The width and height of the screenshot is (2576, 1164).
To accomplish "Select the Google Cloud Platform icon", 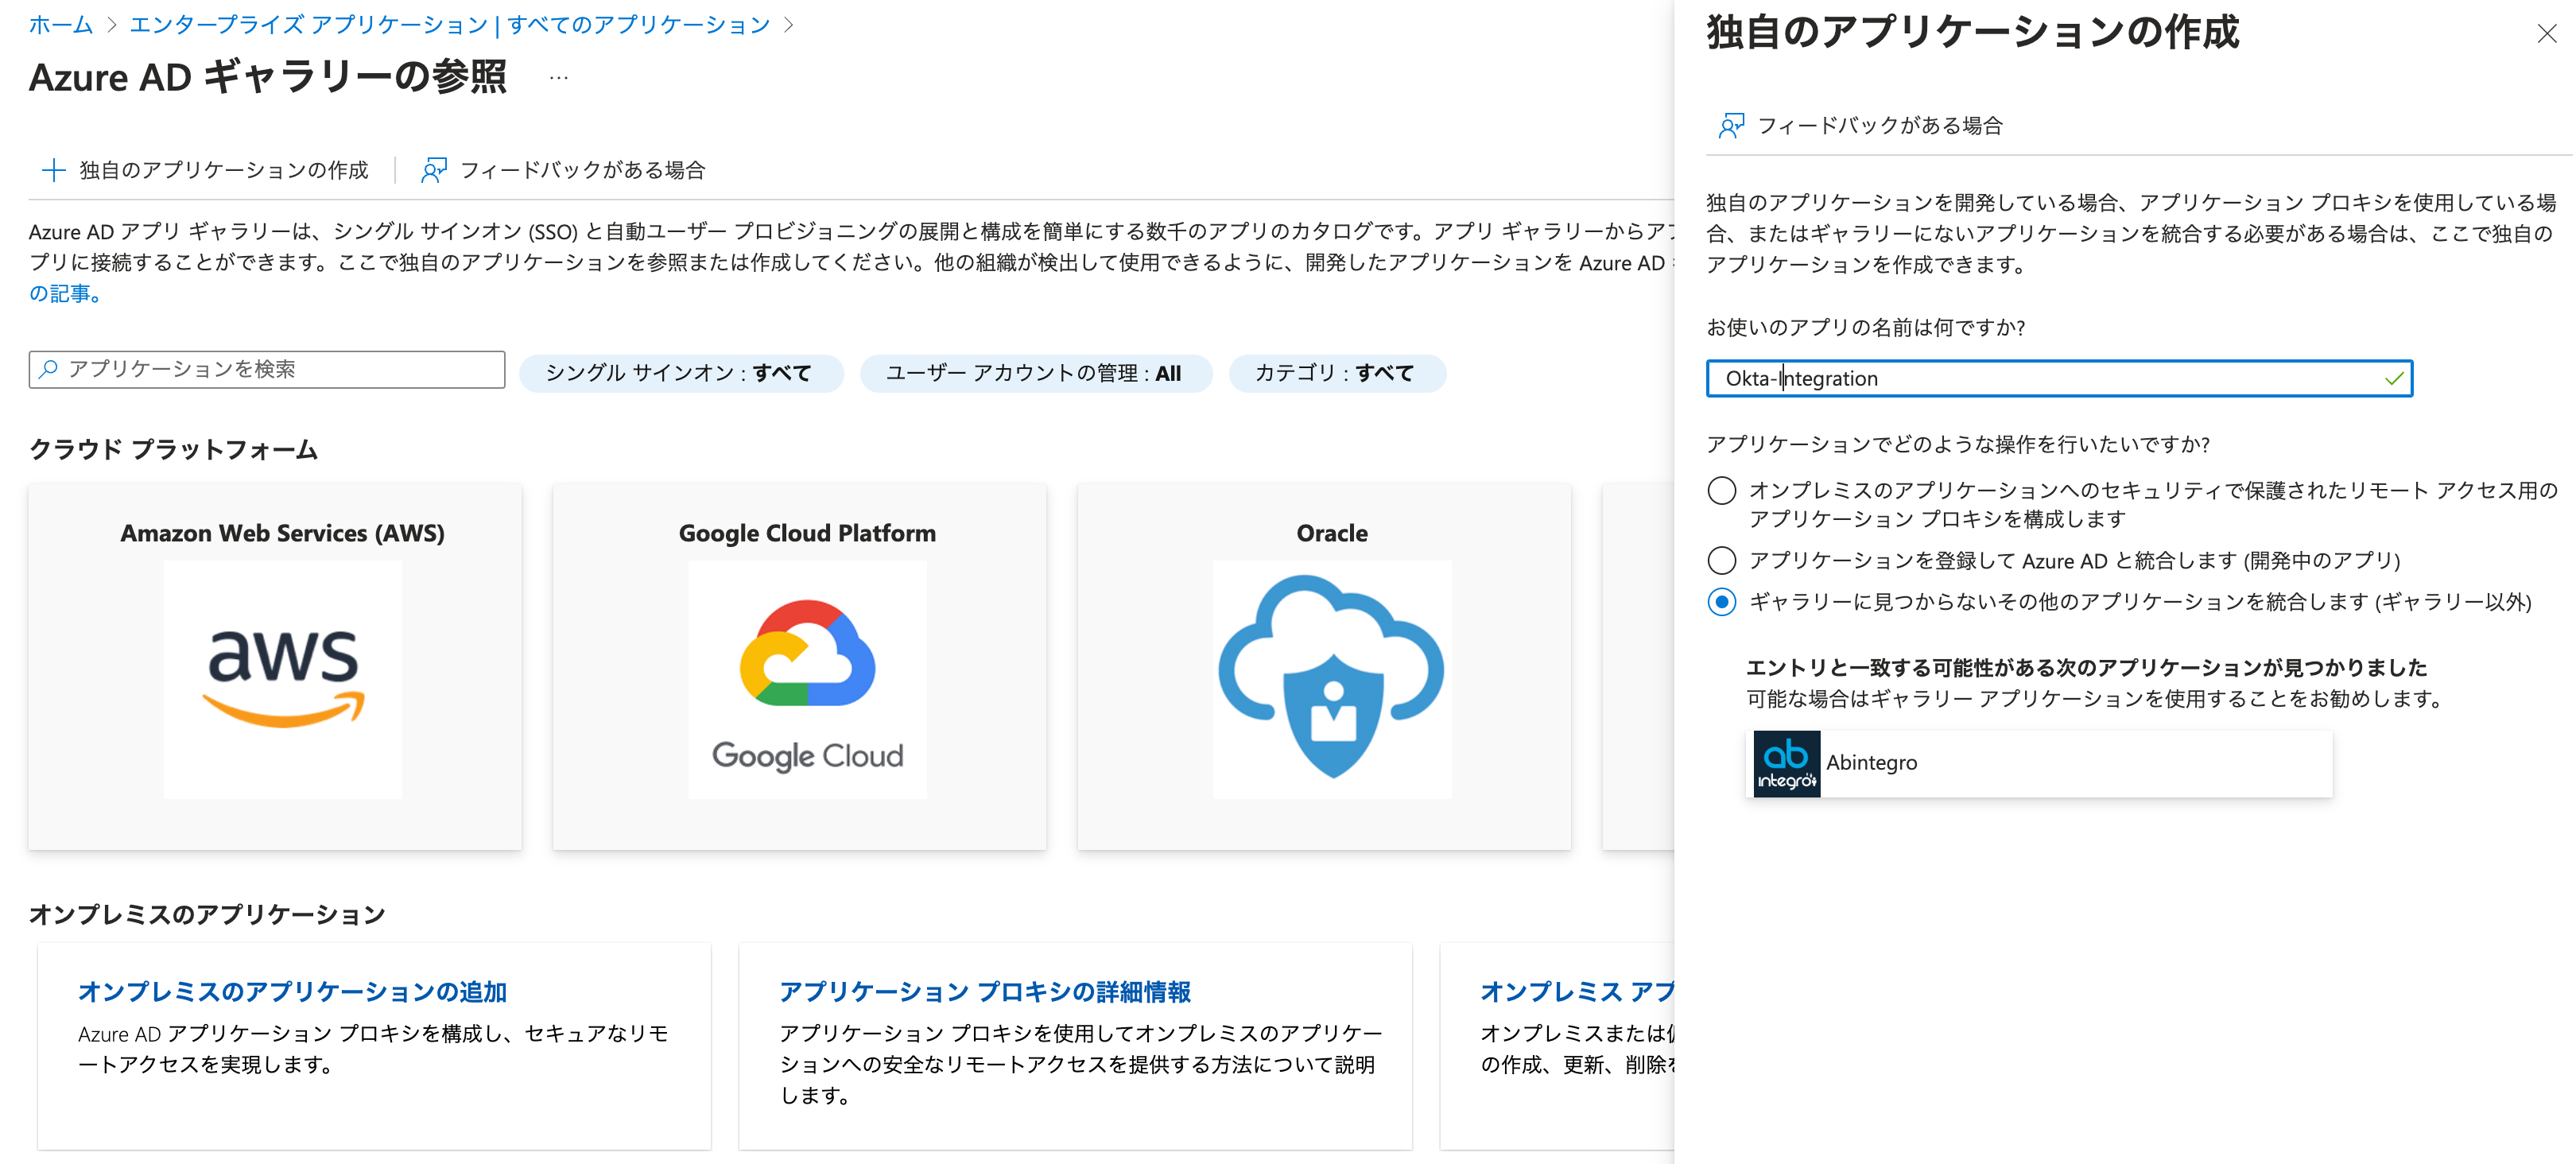I will point(806,677).
